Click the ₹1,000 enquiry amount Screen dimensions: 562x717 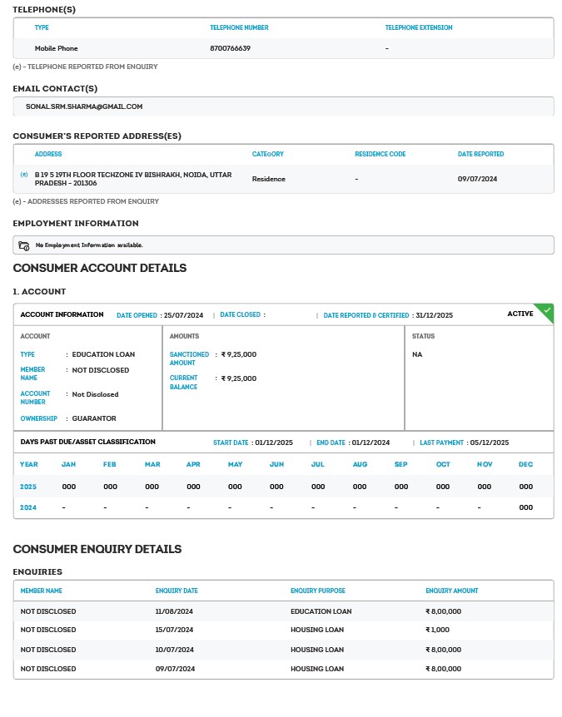(x=437, y=630)
